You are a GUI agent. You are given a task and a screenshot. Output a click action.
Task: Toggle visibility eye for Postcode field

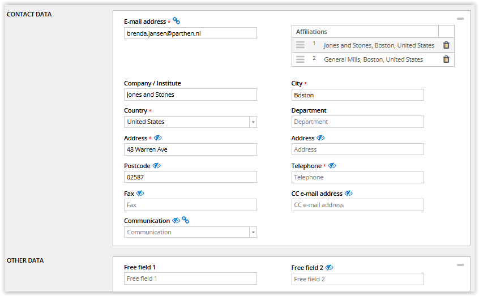tap(157, 166)
